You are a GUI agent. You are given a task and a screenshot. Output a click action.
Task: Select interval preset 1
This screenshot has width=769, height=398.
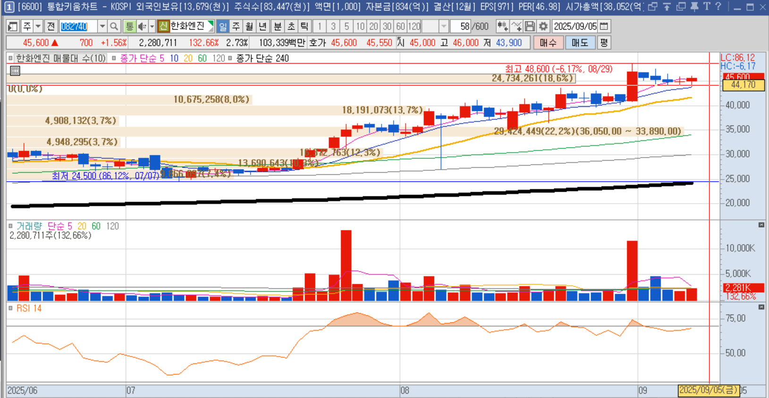pos(320,26)
